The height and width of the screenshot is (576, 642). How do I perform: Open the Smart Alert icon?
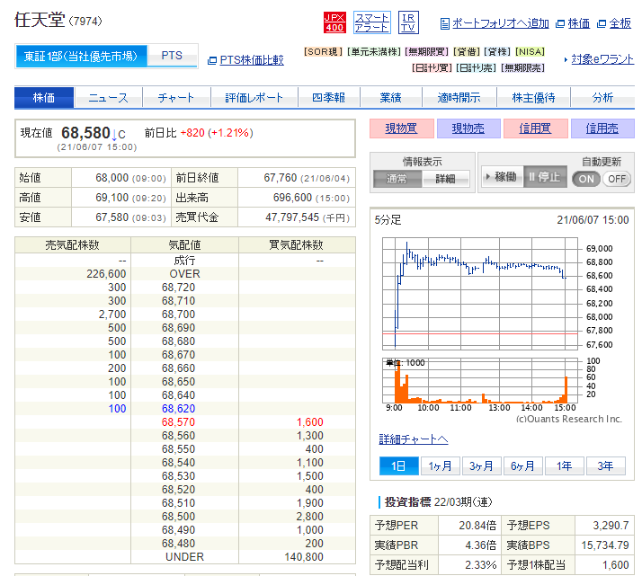(x=371, y=22)
